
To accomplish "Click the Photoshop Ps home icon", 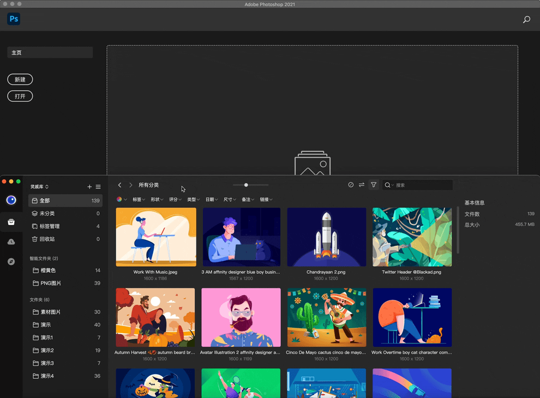I will 14,19.
